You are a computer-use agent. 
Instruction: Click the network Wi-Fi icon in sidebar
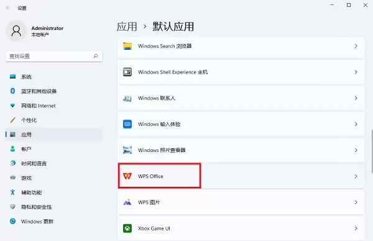(x=12, y=105)
